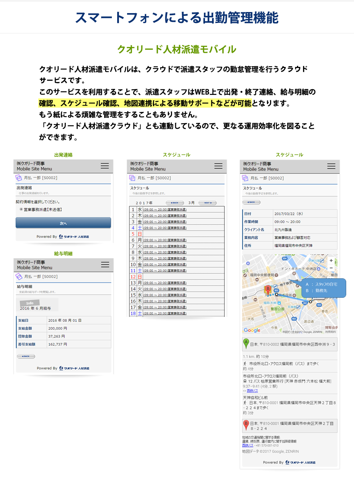Open day 3 金 schedule entry link
This screenshot has height=478, width=354.
point(165,222)
